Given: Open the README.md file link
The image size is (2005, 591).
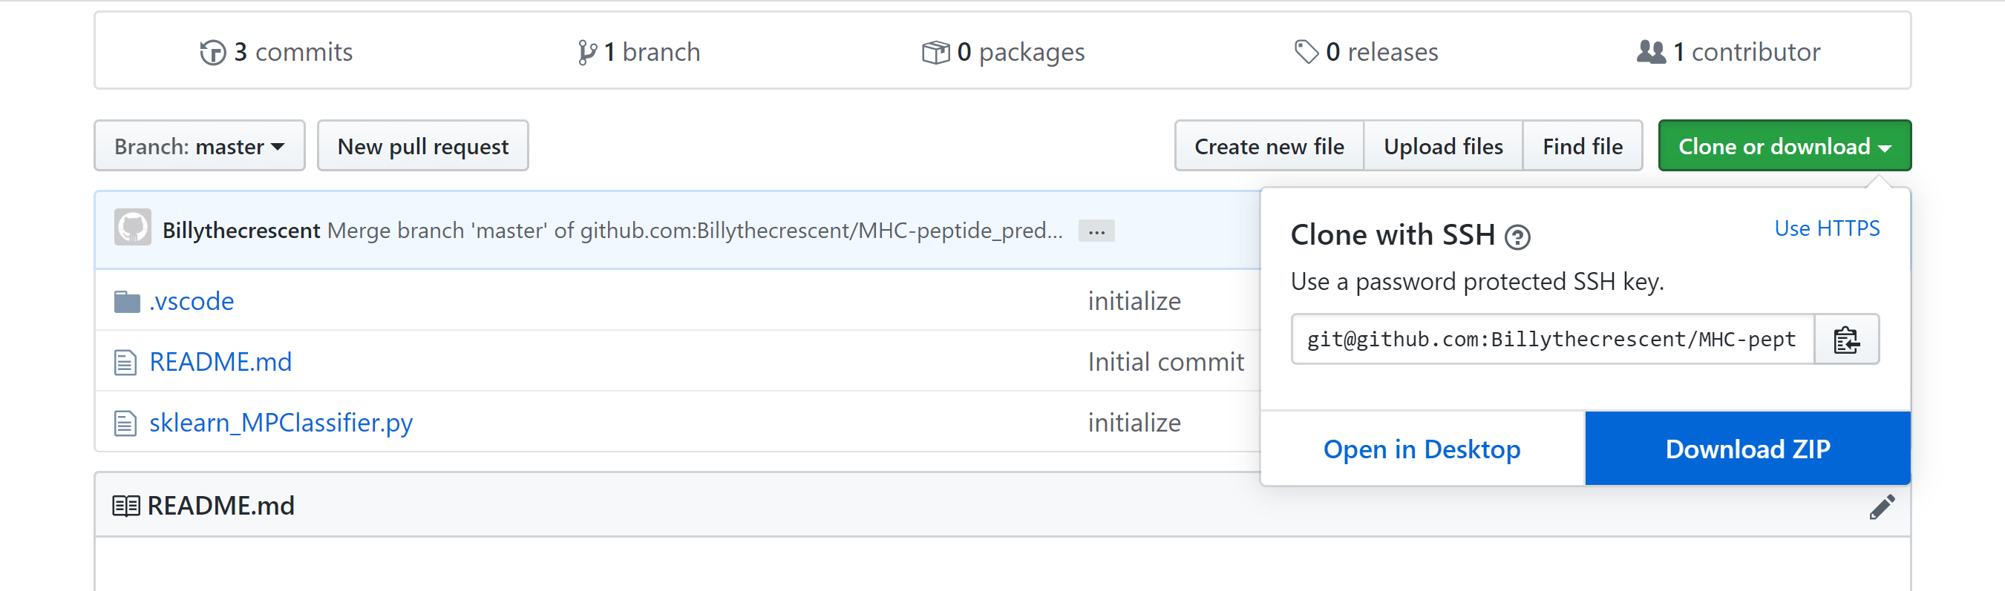Looking at the screenshot, I should click(220, 362).
